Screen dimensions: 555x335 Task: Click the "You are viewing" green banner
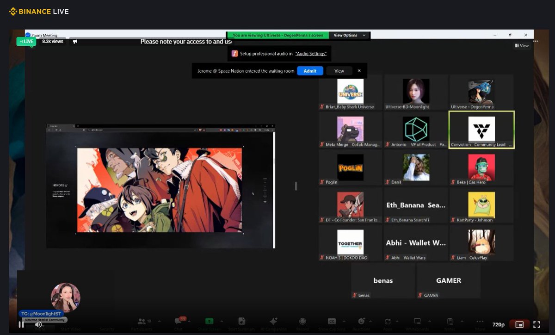tap(277, 35)
